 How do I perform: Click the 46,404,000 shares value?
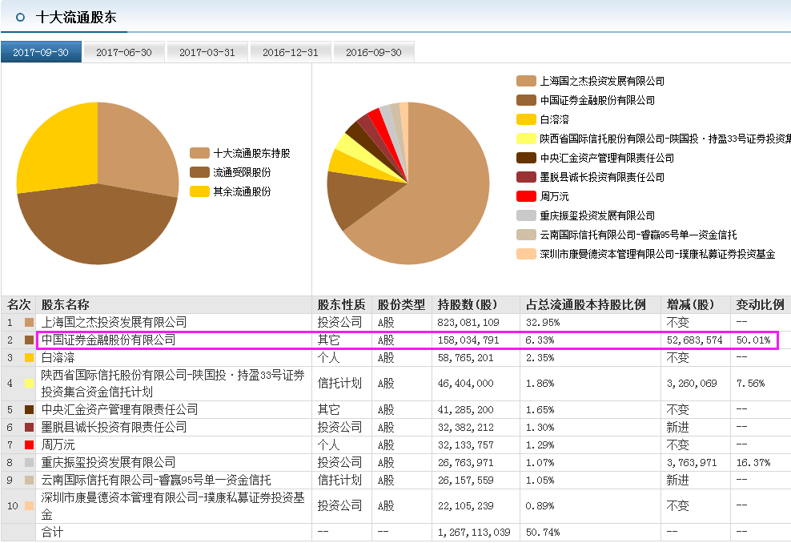pos(466,384)
